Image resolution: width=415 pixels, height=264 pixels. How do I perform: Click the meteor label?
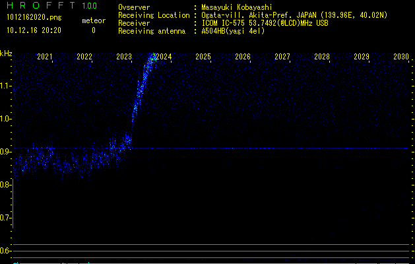pyautogui.click(x=93, y=20)
